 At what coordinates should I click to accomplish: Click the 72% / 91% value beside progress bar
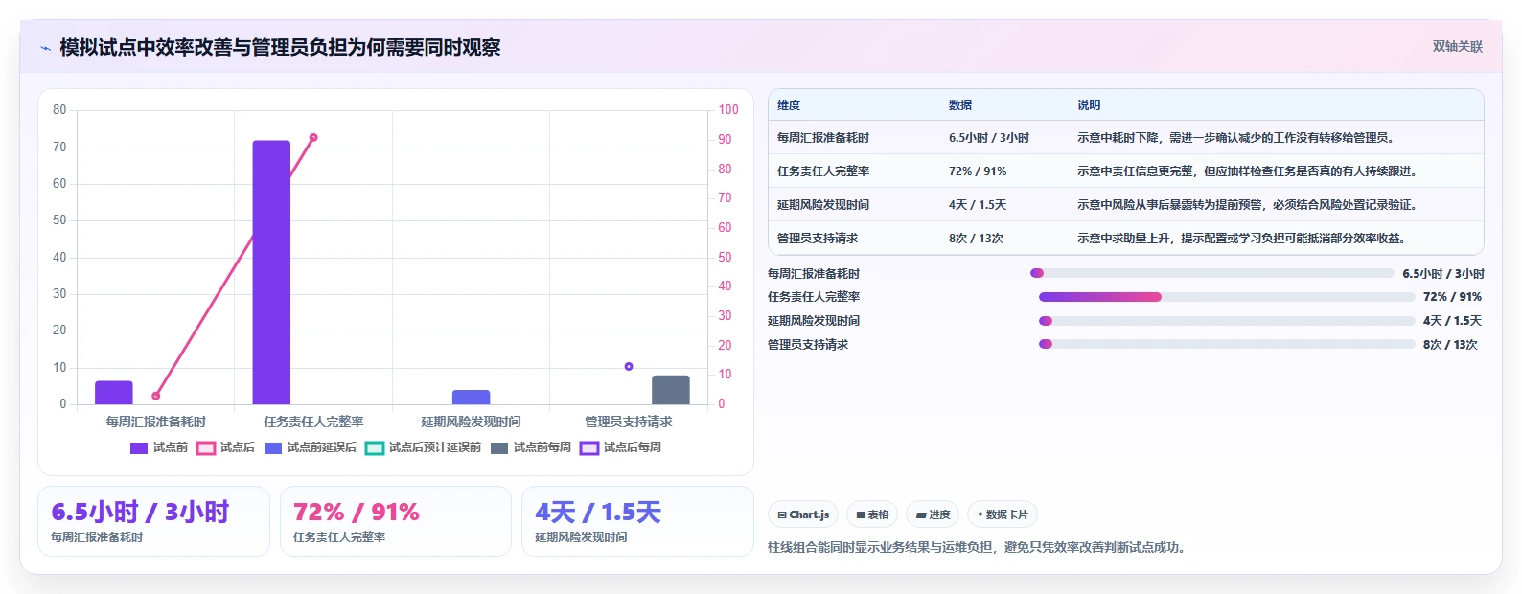coord(1452,297)
